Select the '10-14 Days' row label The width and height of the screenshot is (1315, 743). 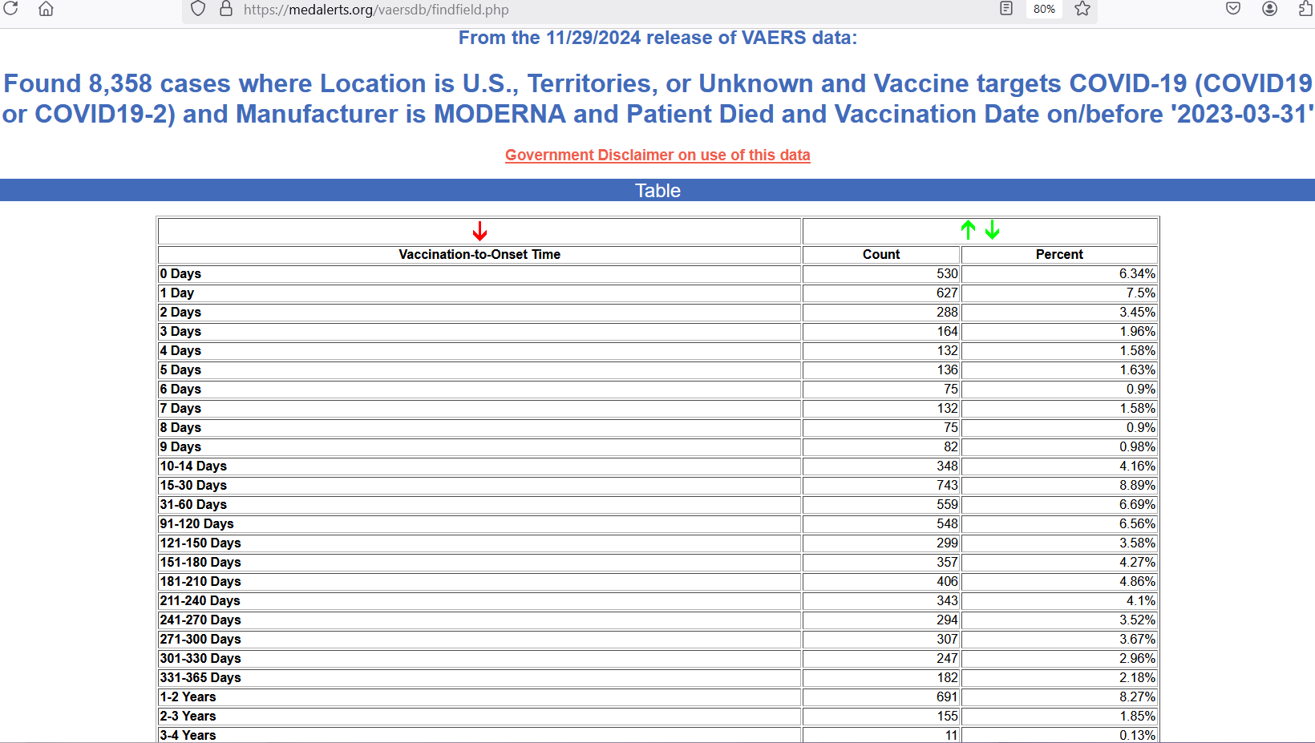193,466
